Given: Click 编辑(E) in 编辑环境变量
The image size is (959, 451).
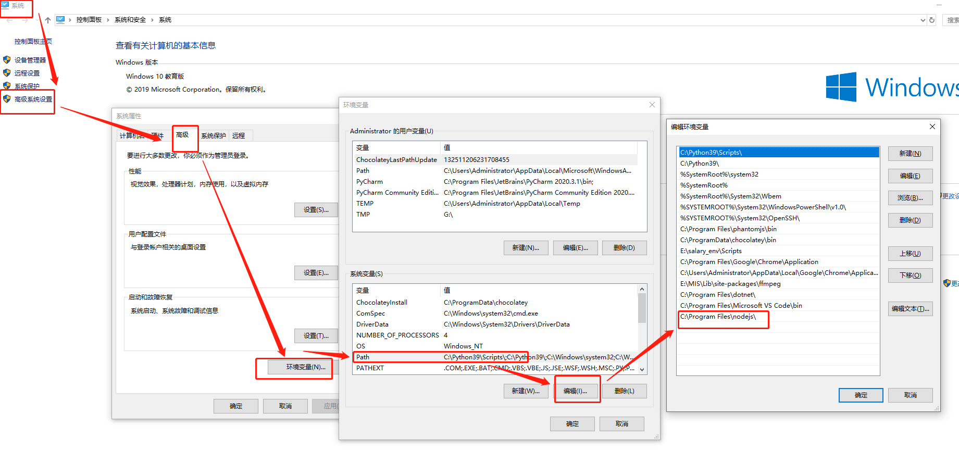Looking at the screenshot, I should [910, 176].
